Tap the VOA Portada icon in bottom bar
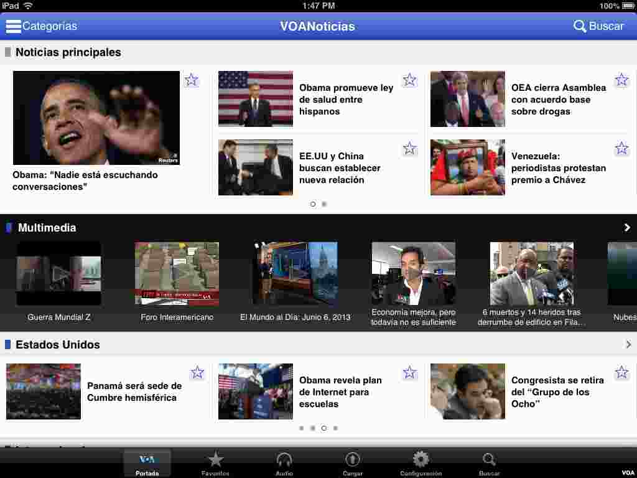This screenshot has height=478, width=637. pyautogui.click(x=147, y=459)
